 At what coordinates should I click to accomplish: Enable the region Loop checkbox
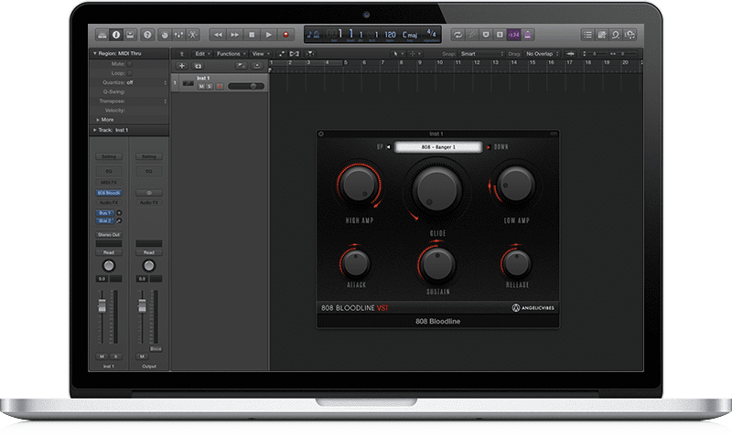coord(130,73)
